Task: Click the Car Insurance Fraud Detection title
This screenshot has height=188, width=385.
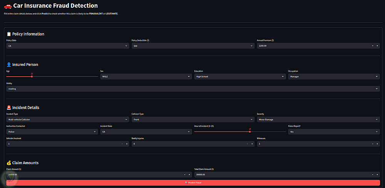Action: tap(55, 6)
